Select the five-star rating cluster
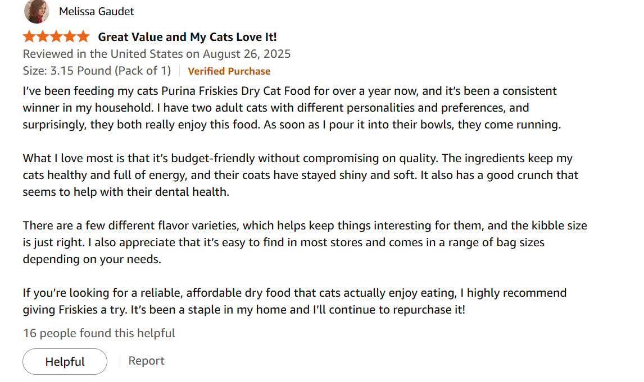Screen dimensions: 644x382 (x=56, y=36)
